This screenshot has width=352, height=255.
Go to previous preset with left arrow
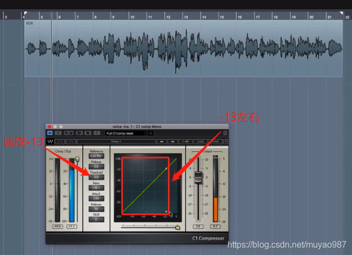(161, 142)
